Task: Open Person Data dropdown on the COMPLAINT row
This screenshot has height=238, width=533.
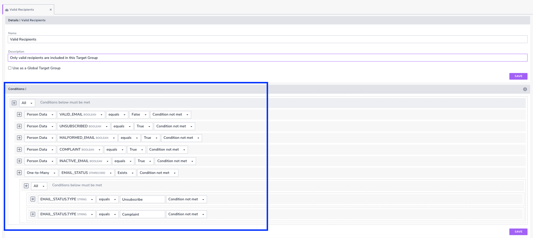Action: [40, 150]
